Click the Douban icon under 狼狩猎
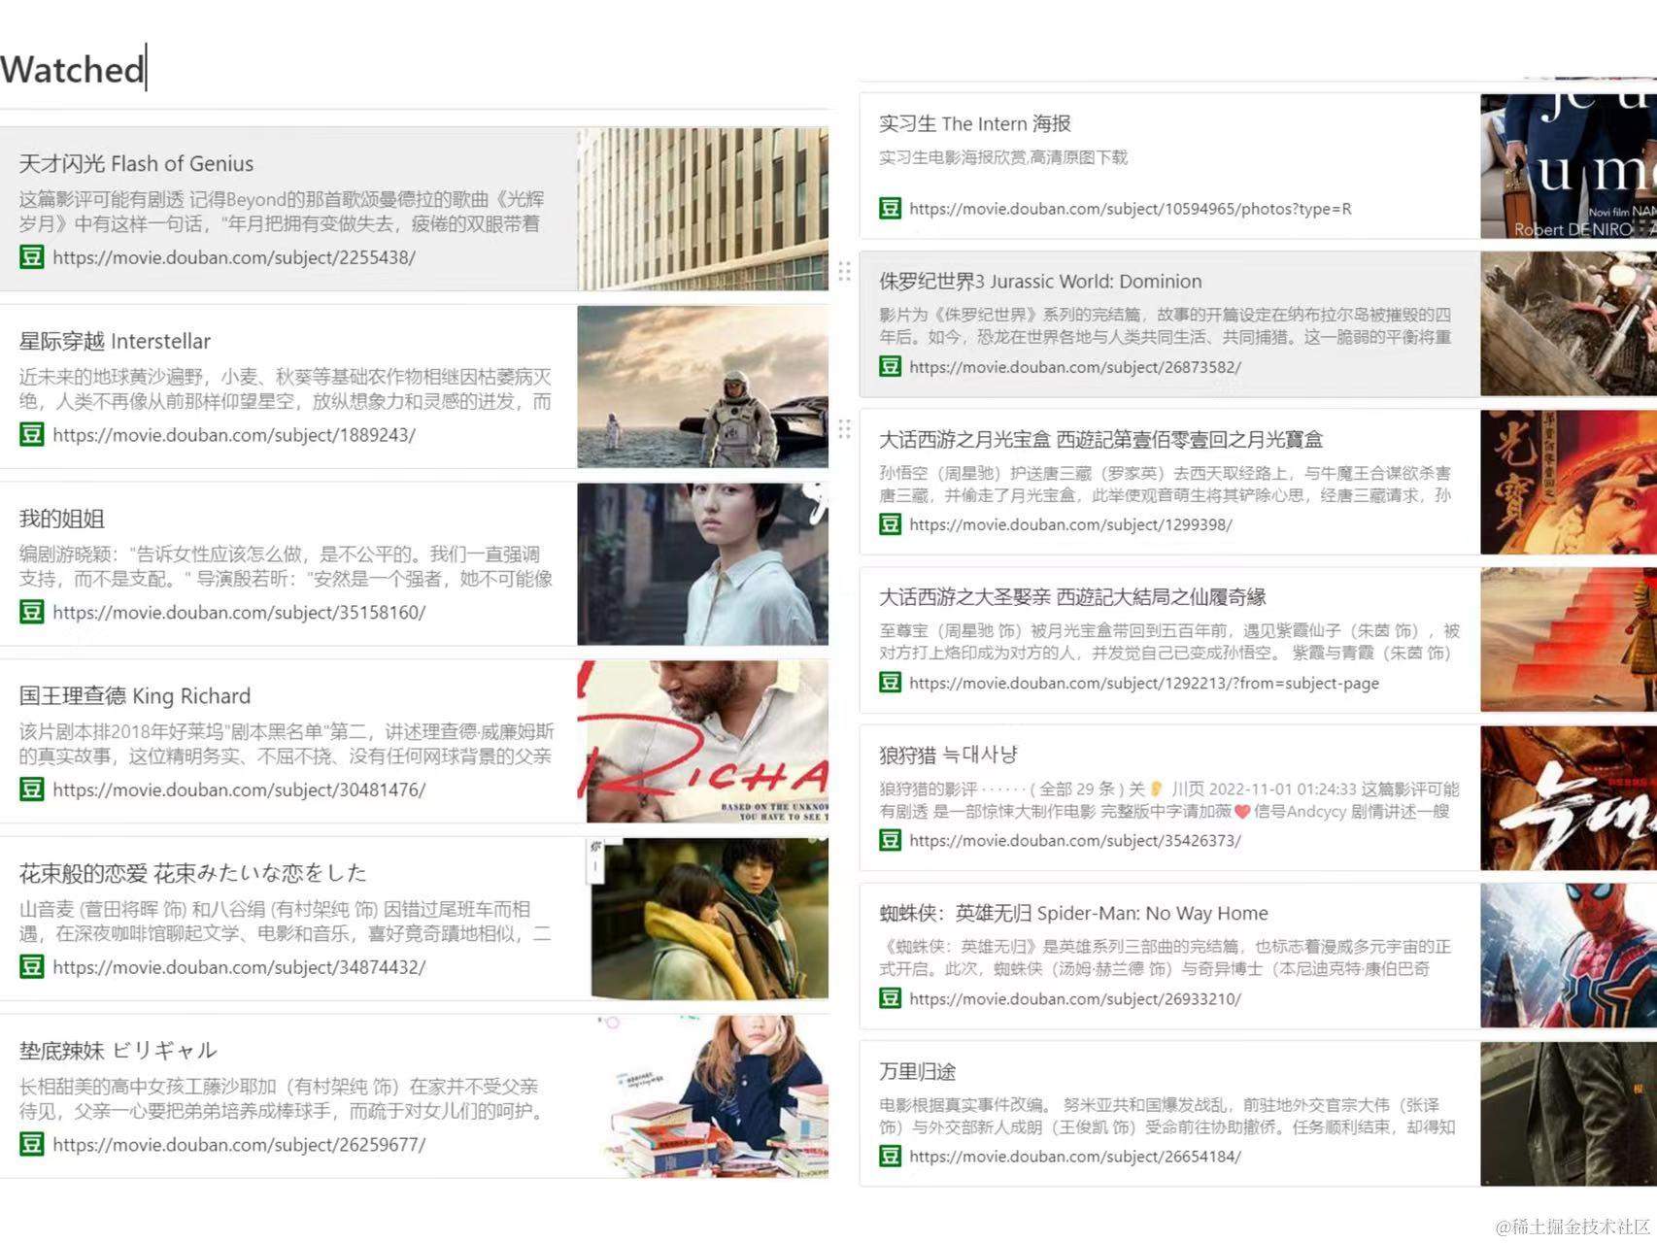This screenshot has height=1243, width=1657. tap(890, 840)
